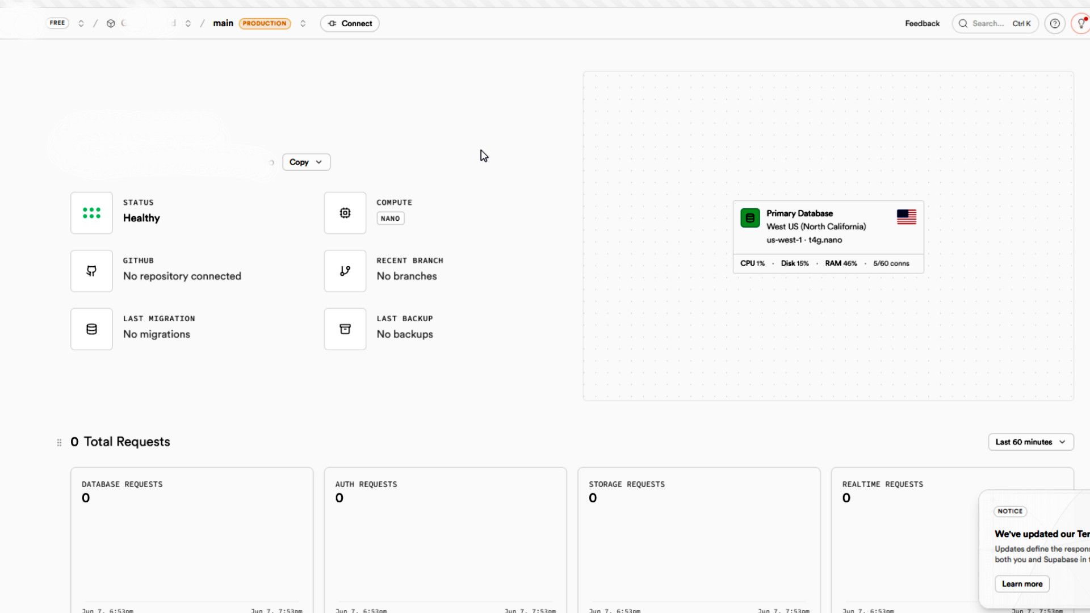The image size is (1090, 613).
Task: Click the project cube icon in breadcrumb
Action: click(x=111, y=23)
